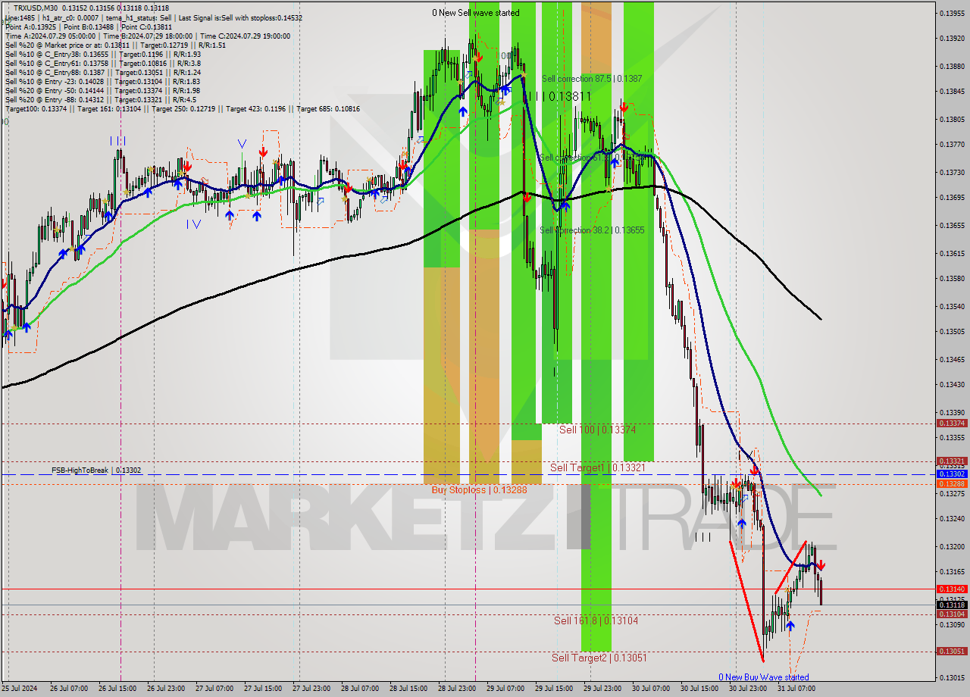The height and width of the screenshot is (697, 970).
Task: Select the 'Buy Stoploss | 0.13288' label
Action: pos(479,490)
